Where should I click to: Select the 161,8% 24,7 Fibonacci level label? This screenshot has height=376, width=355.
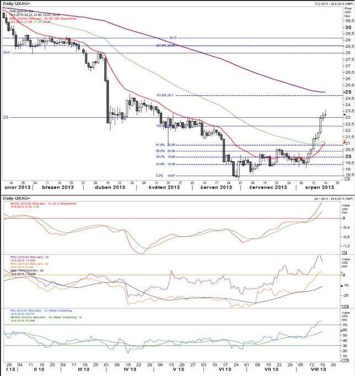[x=165, y=95]
